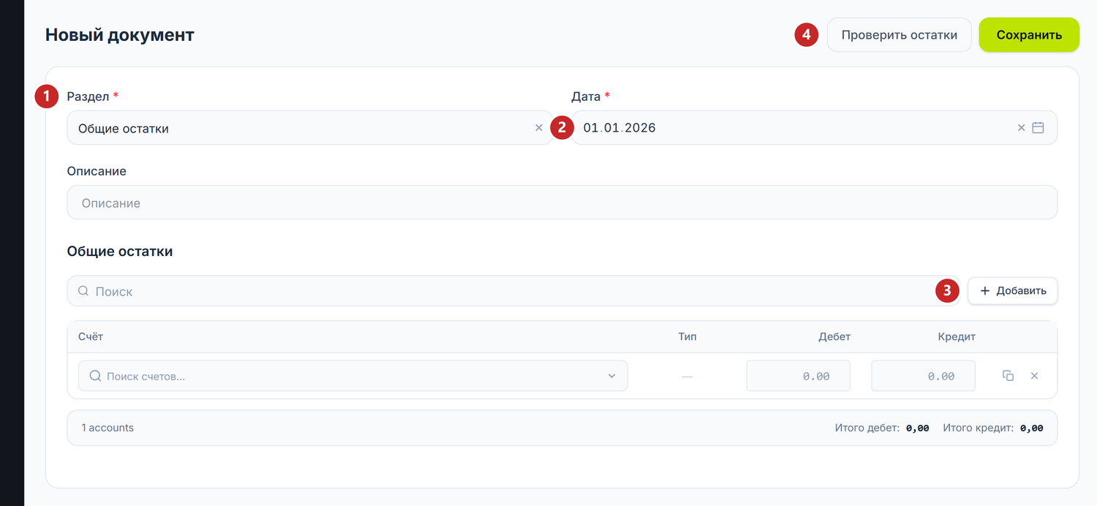Screen dimensions: 1097x506
Task: Focus the Описание input field
Action: [562, 203]
